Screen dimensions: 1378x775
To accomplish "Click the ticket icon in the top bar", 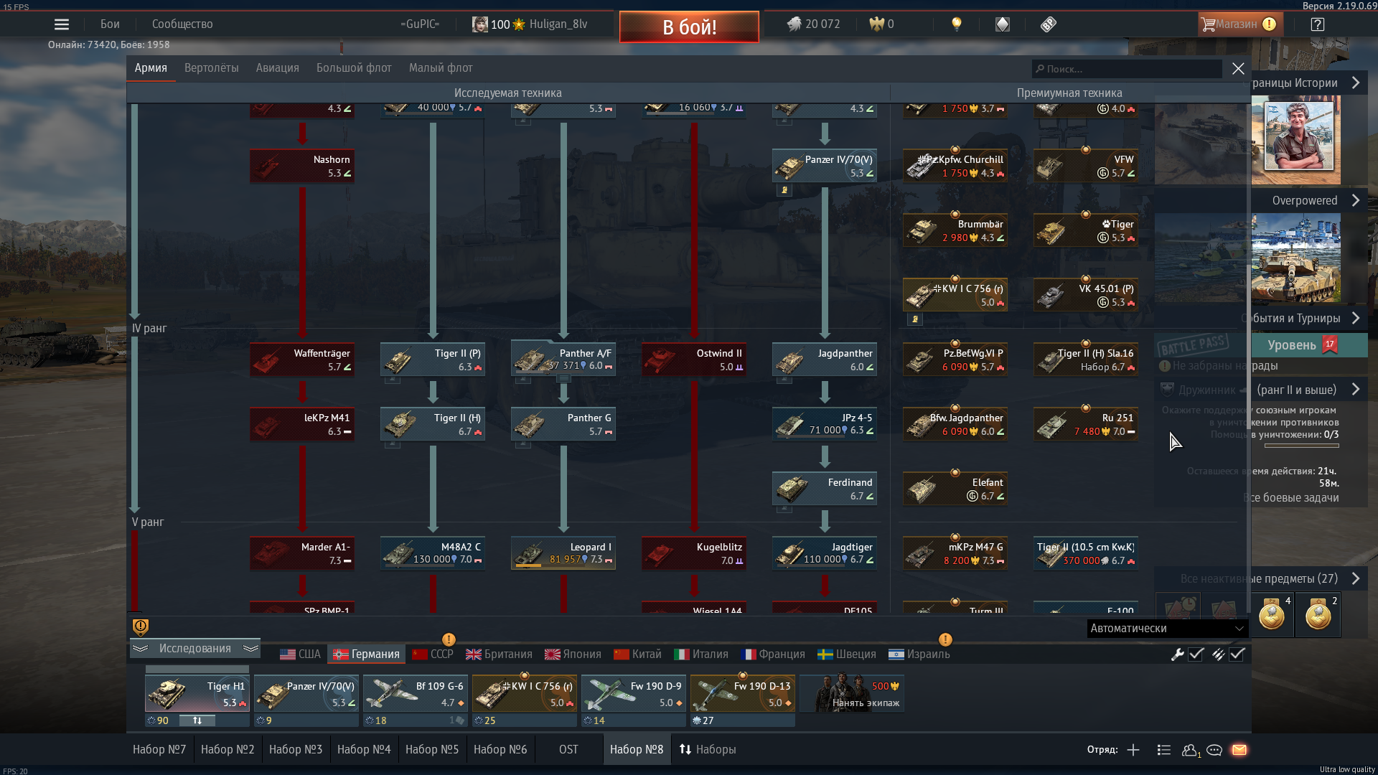I will (x=1049, y=24).
